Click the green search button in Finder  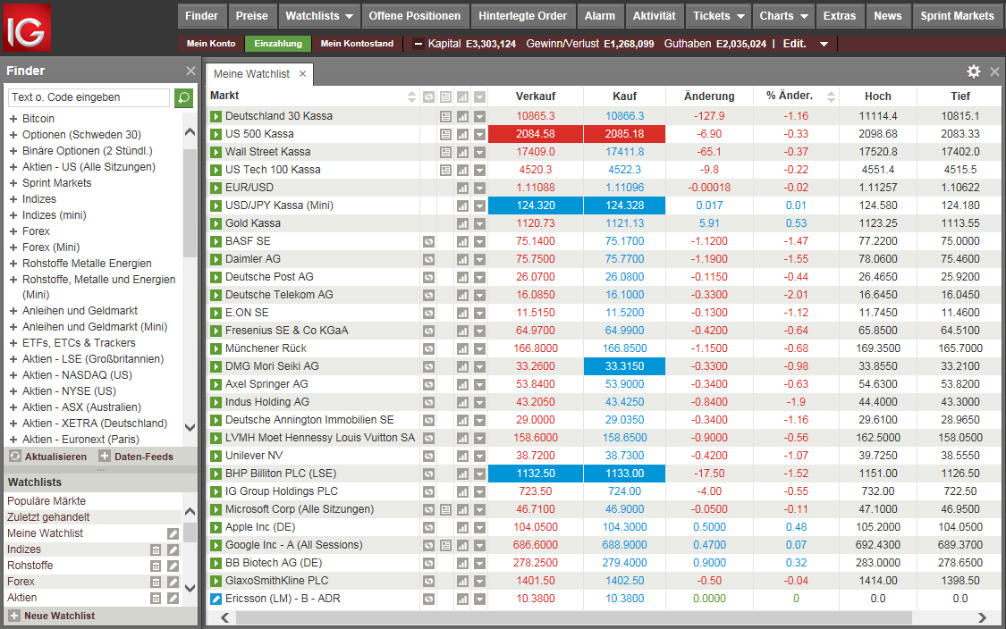click(x=183, y=97)
